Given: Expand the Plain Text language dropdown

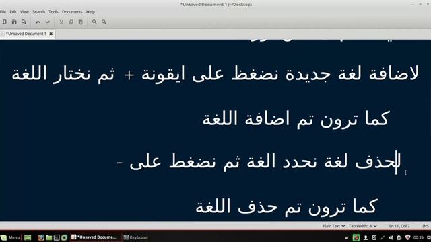Looking at the screenshot, I should point(333,226).
